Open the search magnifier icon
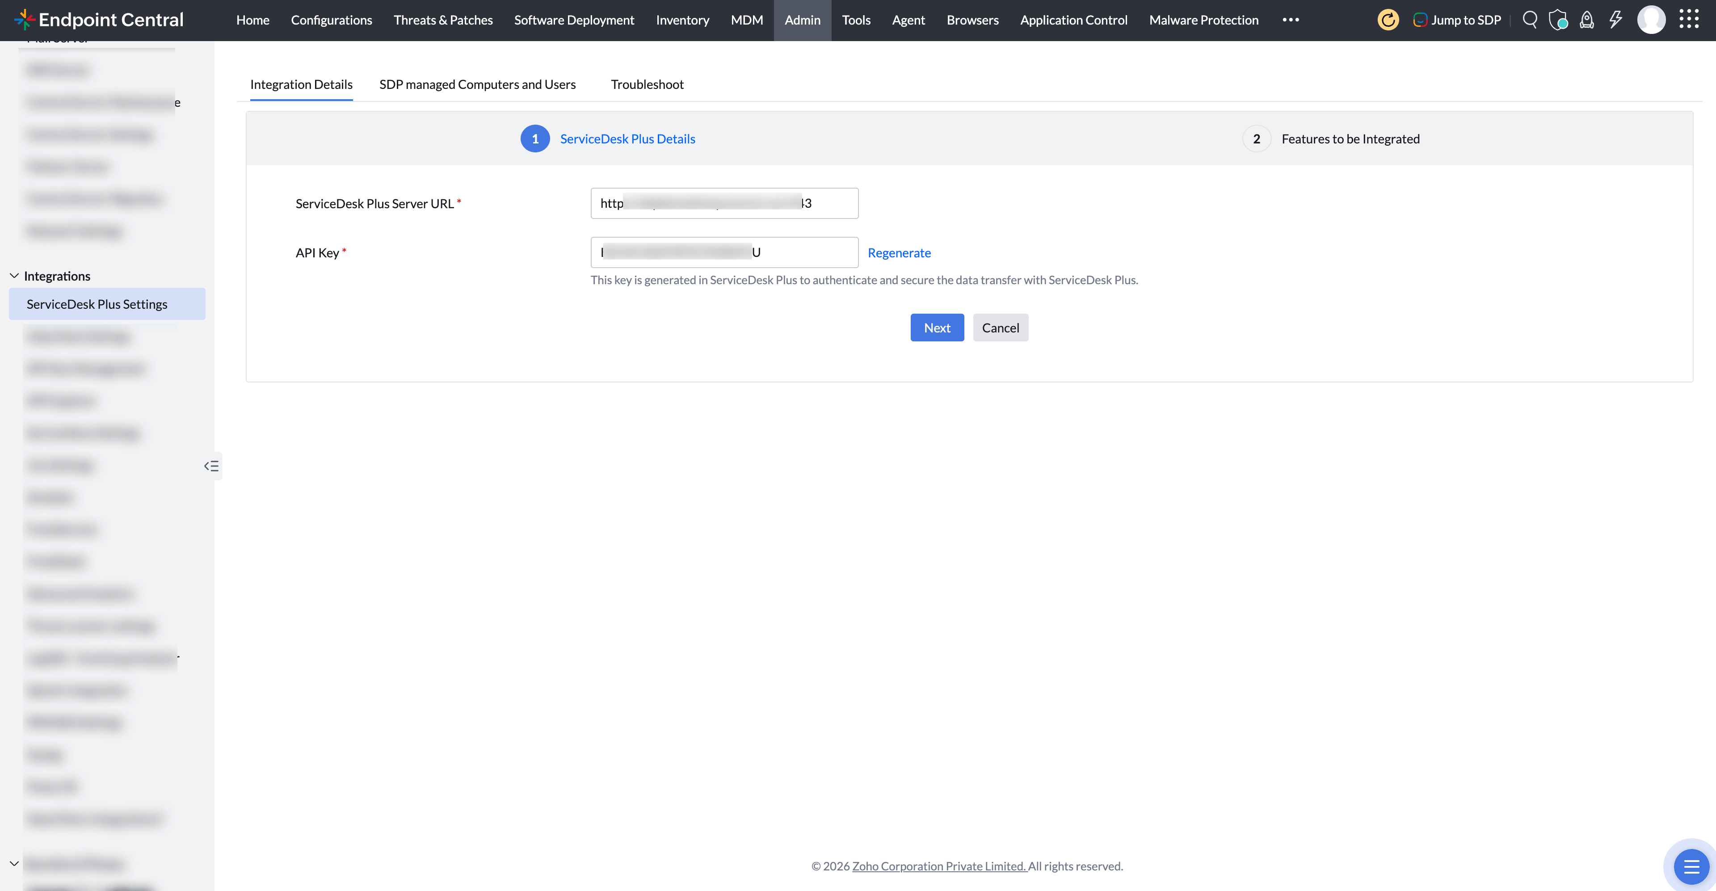 1530,20
